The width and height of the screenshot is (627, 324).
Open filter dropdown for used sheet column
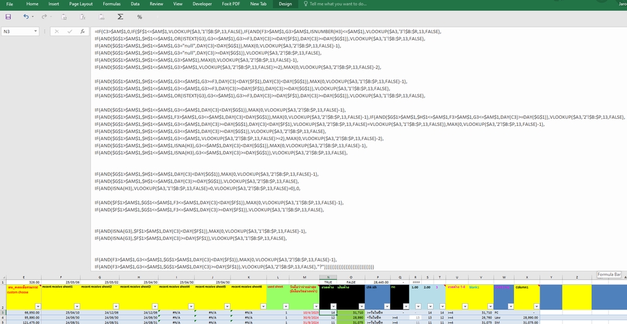click(x=286, y=306)
